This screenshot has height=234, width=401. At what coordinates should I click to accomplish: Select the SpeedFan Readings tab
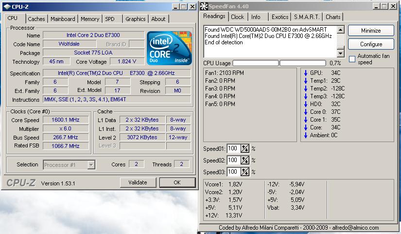coord(214,16)
